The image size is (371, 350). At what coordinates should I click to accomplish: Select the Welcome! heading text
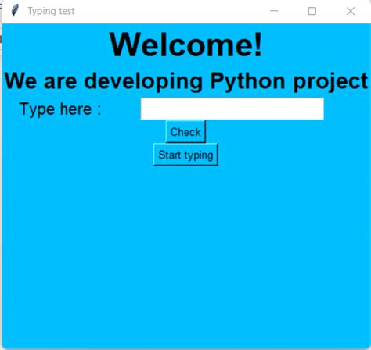pos(185,45)
